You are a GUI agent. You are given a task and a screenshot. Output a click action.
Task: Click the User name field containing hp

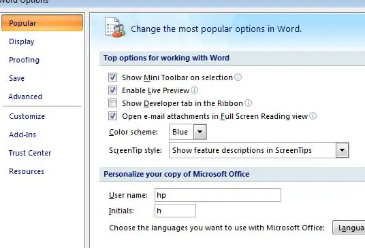coord(218,195)
